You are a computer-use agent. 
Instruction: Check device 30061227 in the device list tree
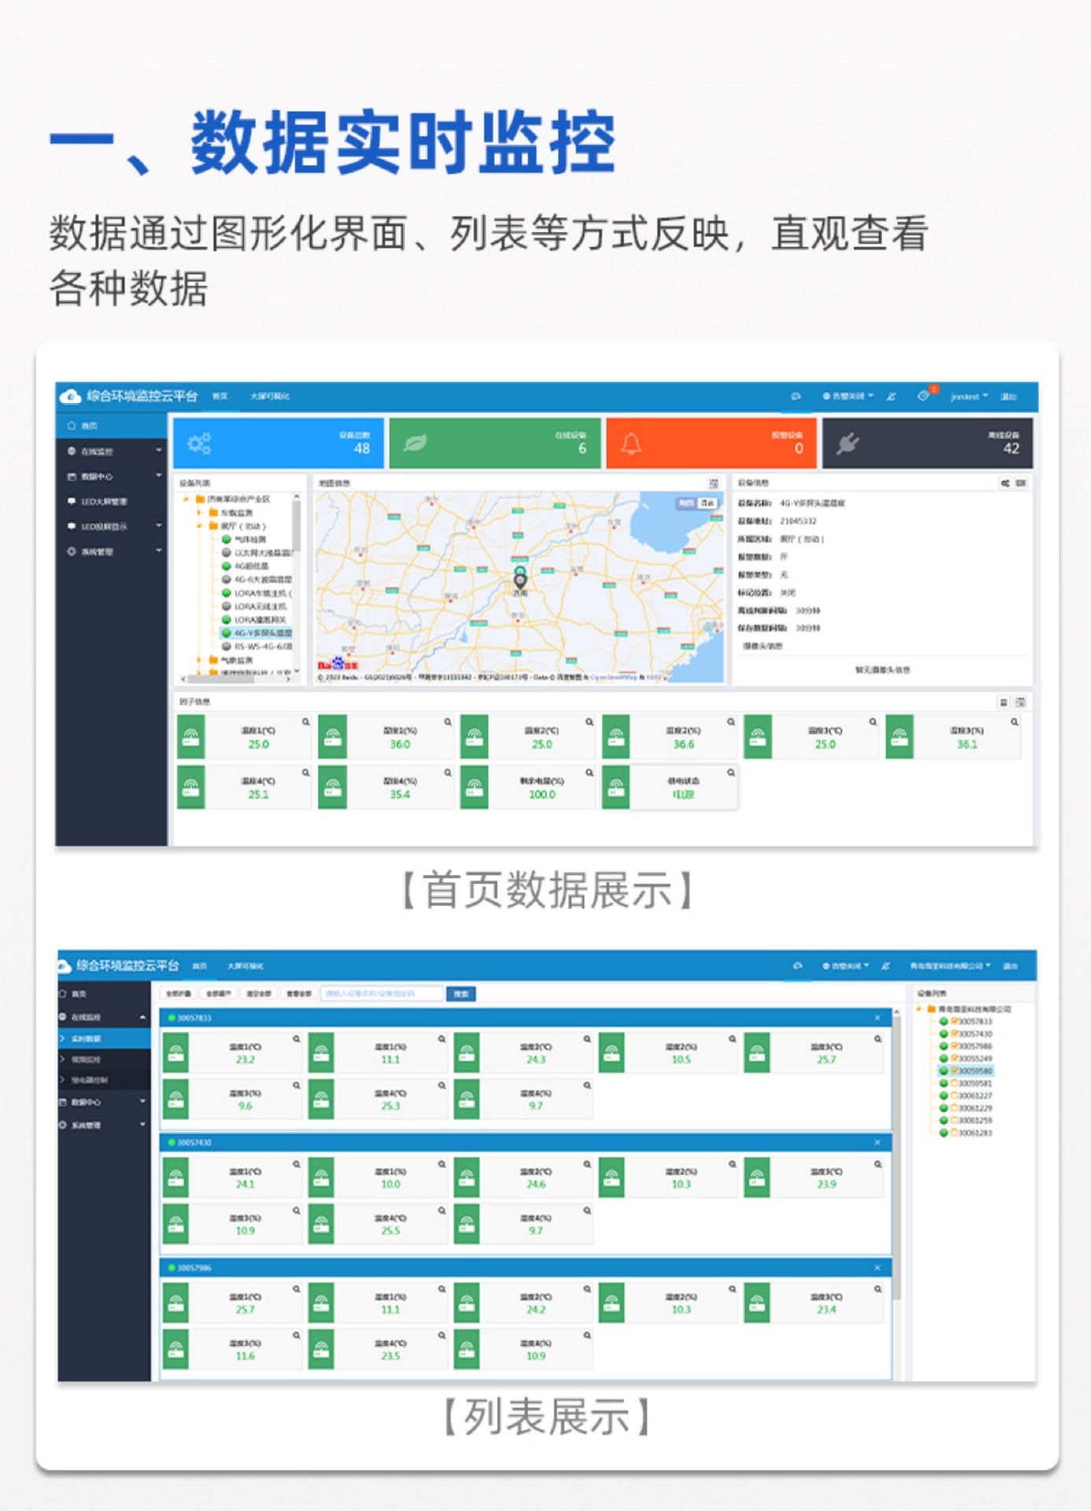point(955,1095)
